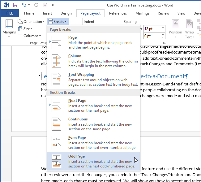The image size is (201, 182).
Task: Insert a Page break
Action: pos(93,42)
